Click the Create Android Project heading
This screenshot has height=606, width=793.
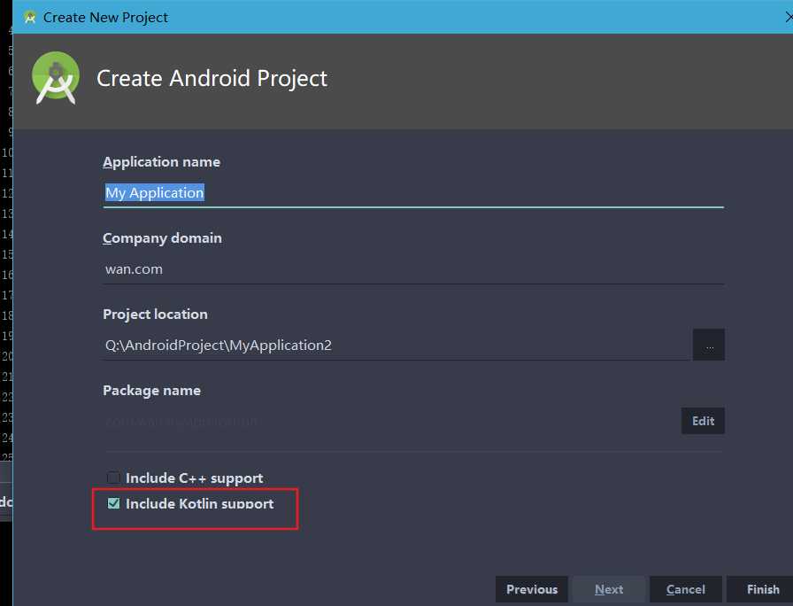coord(212,79)
